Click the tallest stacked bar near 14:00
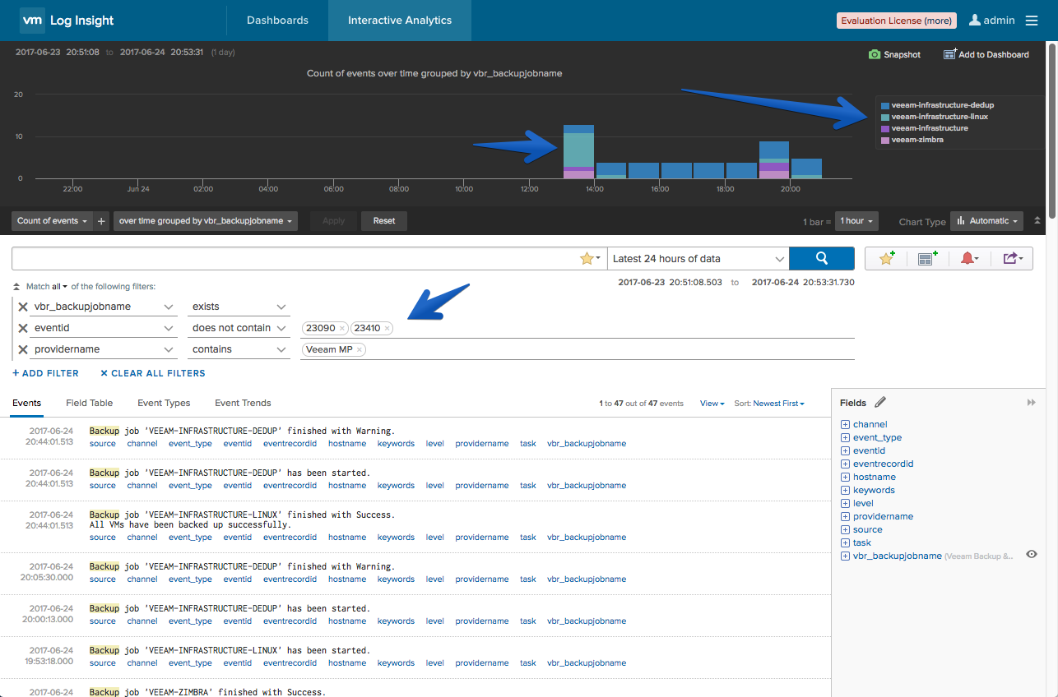The height and width of the screenshot is (697, 1058). click(578, 151)
